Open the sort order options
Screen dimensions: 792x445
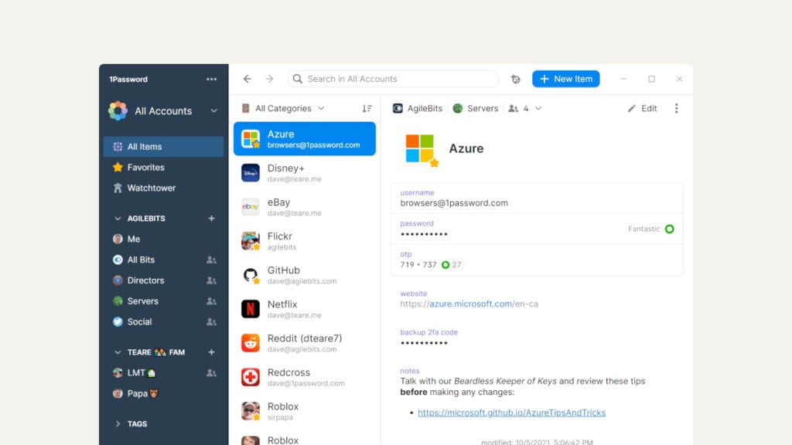pyautogui.click(x=367, y=108)
